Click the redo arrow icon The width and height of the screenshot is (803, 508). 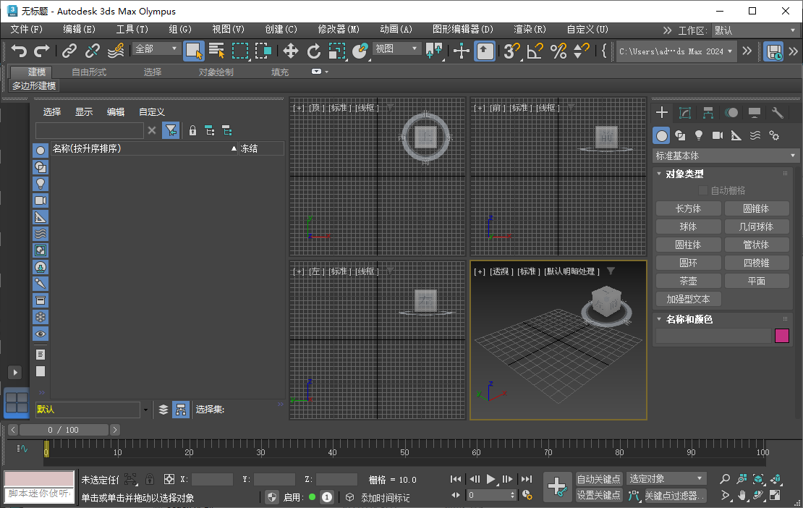coord(41,51)
